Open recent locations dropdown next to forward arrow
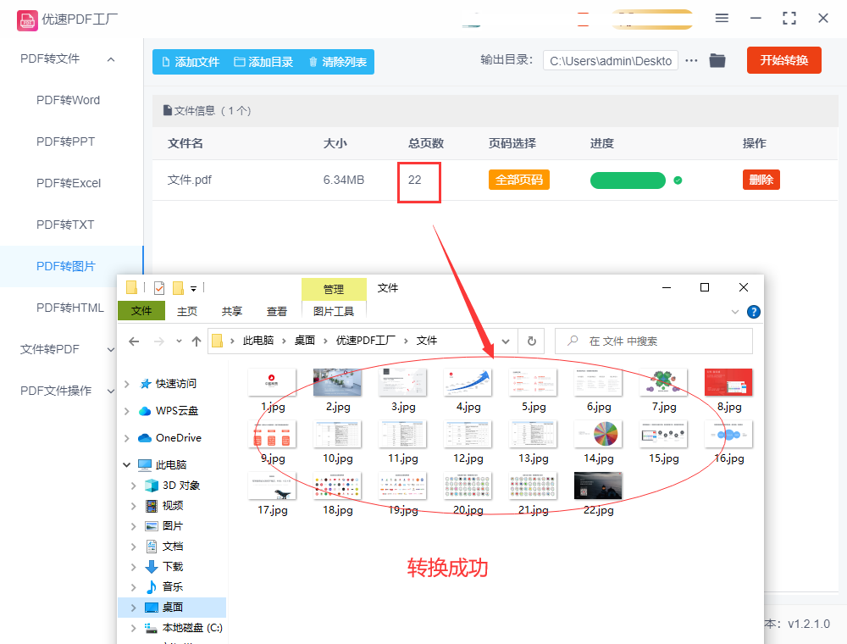The width and height of the screenshot is (847, 644). pos(179,341)
